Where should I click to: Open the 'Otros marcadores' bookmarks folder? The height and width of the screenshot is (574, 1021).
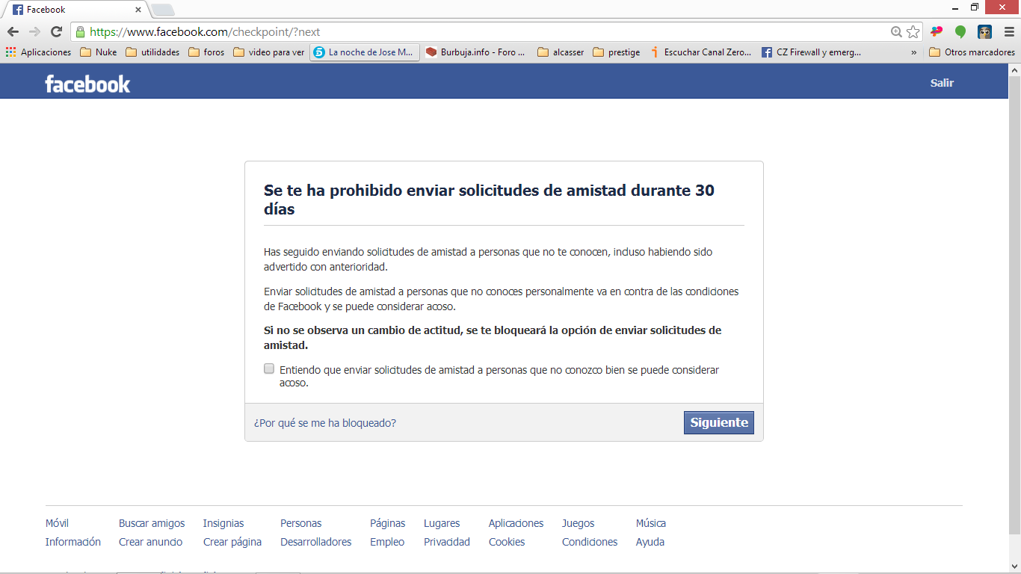tap(972, 52)
